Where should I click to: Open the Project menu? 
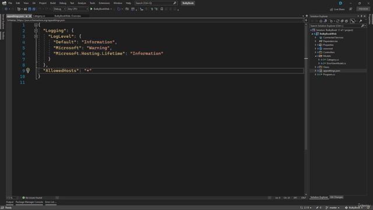tap(43, 3)
